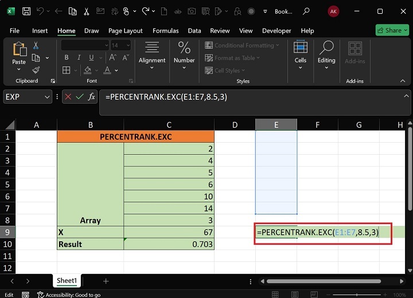Image resolution: width=413 pixels, height=298 pixels.
Task: Click the Format Painter brush icon
Action: pyautogui.click(x=36, y=70)
